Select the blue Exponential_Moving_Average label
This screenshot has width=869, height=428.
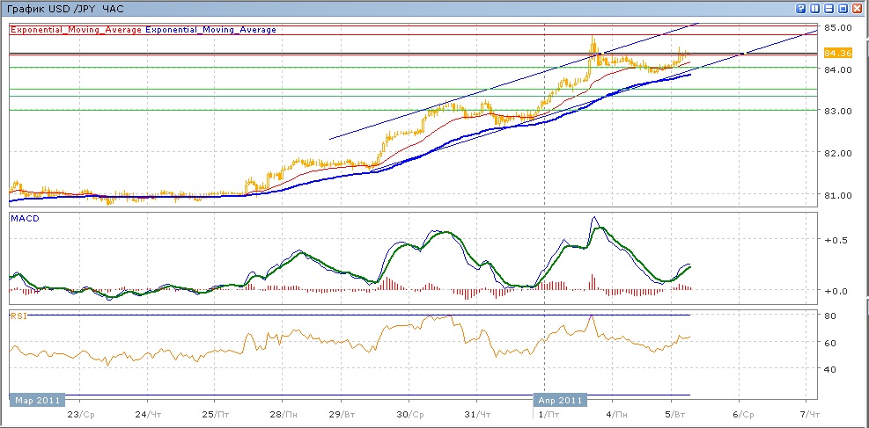point(210,30)
